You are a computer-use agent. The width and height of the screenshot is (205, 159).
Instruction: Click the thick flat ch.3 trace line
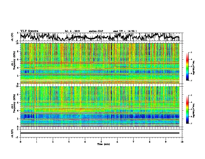click(100, 133)
